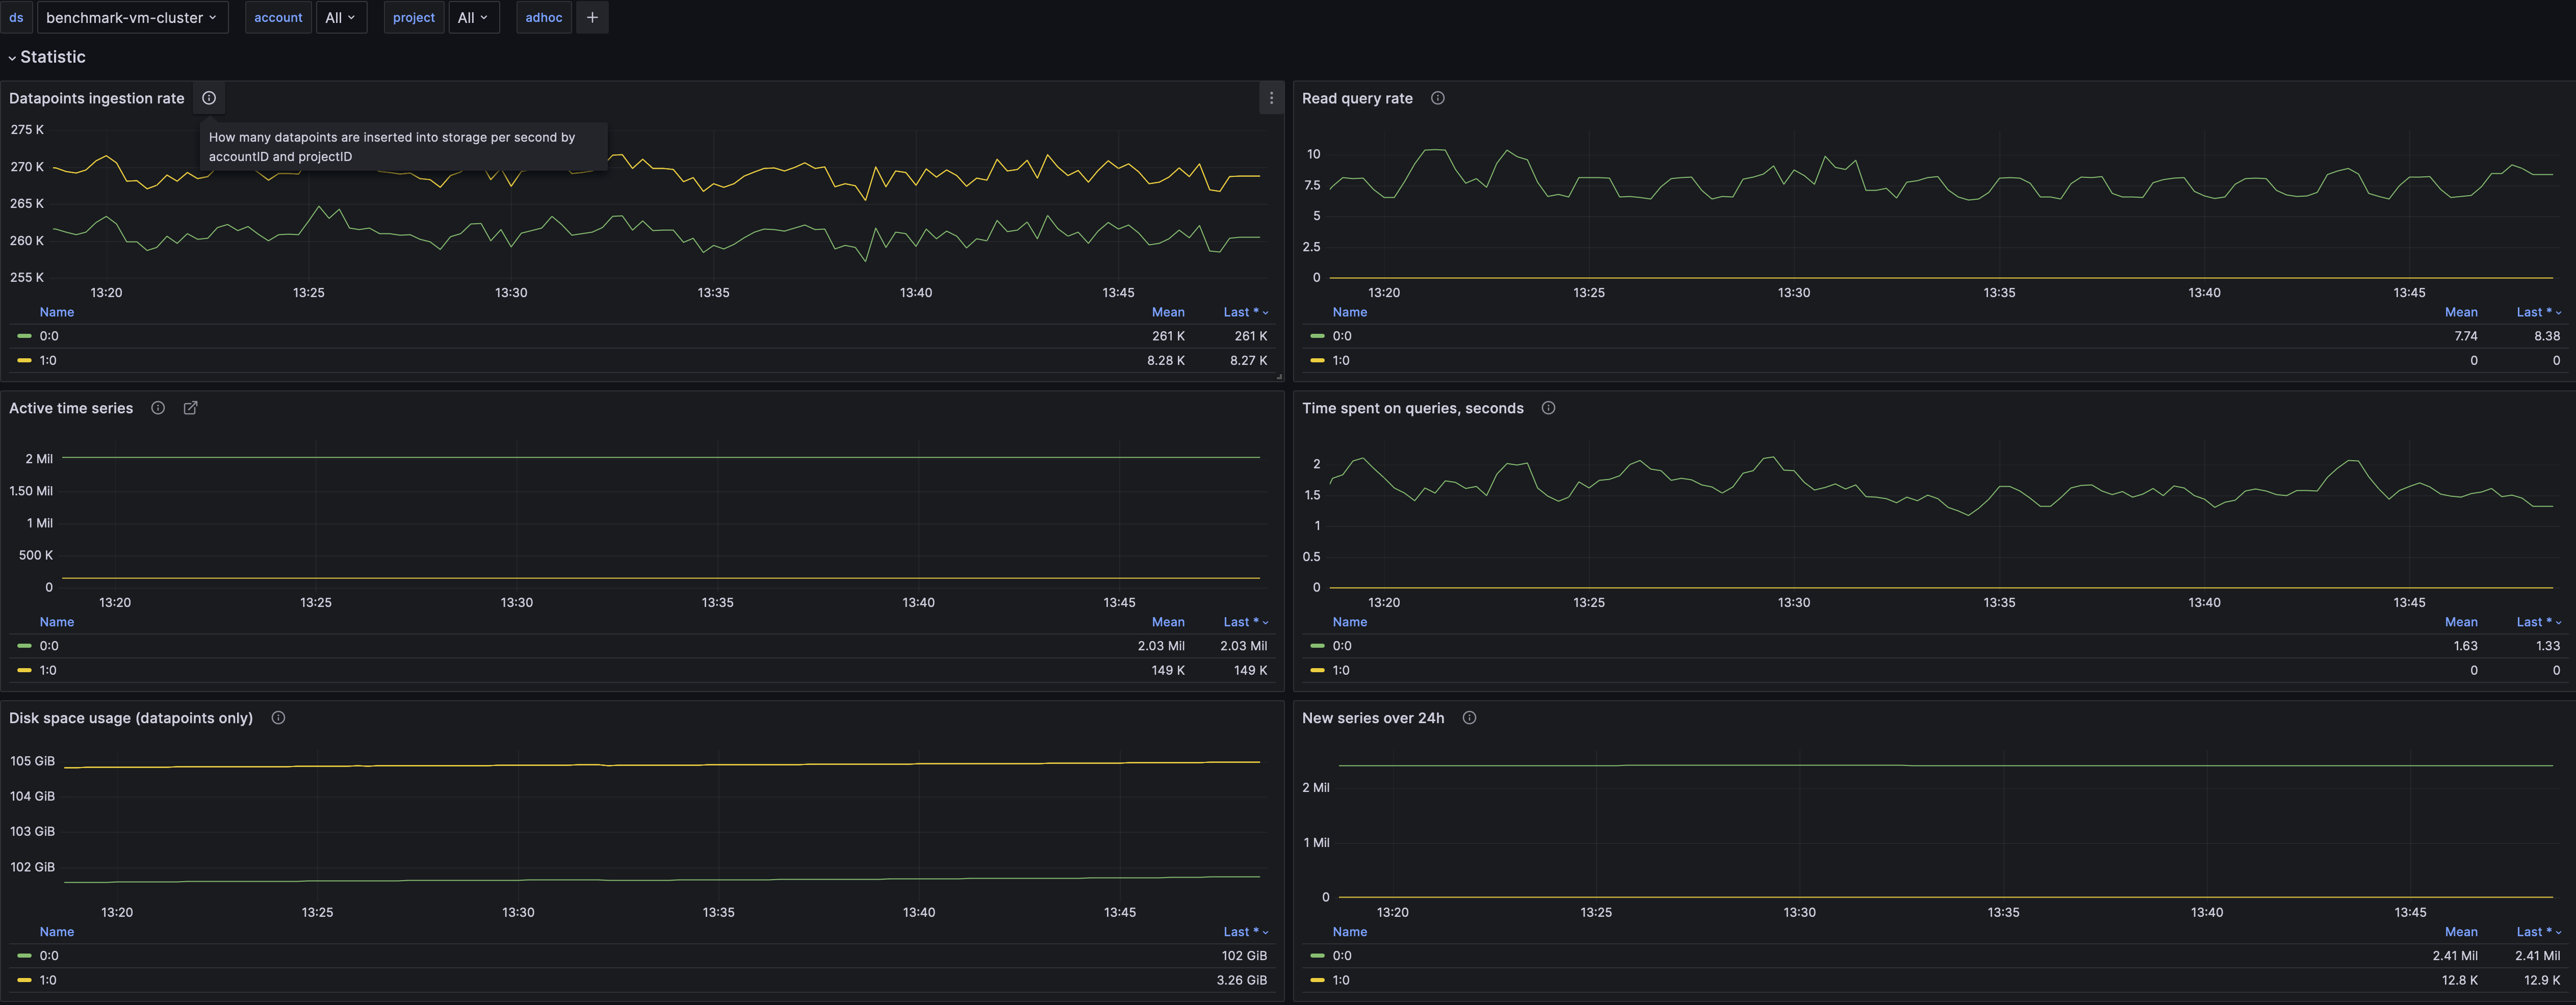2576x1005 pixels.
Task: Click info icon on Read query rate
Action: [1437, 98]
